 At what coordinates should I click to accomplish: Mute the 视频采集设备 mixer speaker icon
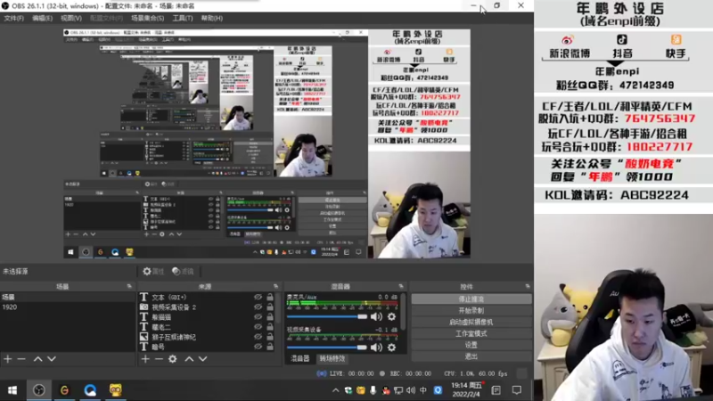376,348
